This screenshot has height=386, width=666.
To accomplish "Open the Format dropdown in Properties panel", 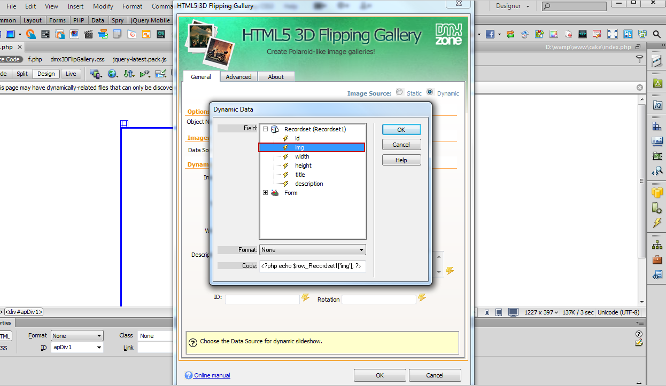I will (77, 336).
